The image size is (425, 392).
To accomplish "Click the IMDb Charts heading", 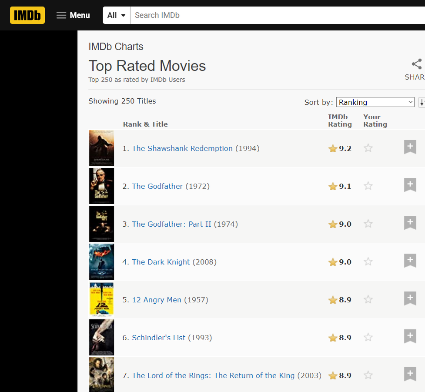I will click(x=116, y=47).
